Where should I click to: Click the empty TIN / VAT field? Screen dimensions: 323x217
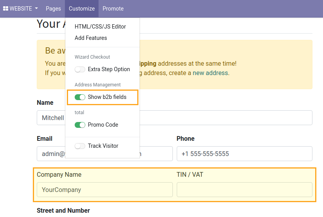click(244, 190)
